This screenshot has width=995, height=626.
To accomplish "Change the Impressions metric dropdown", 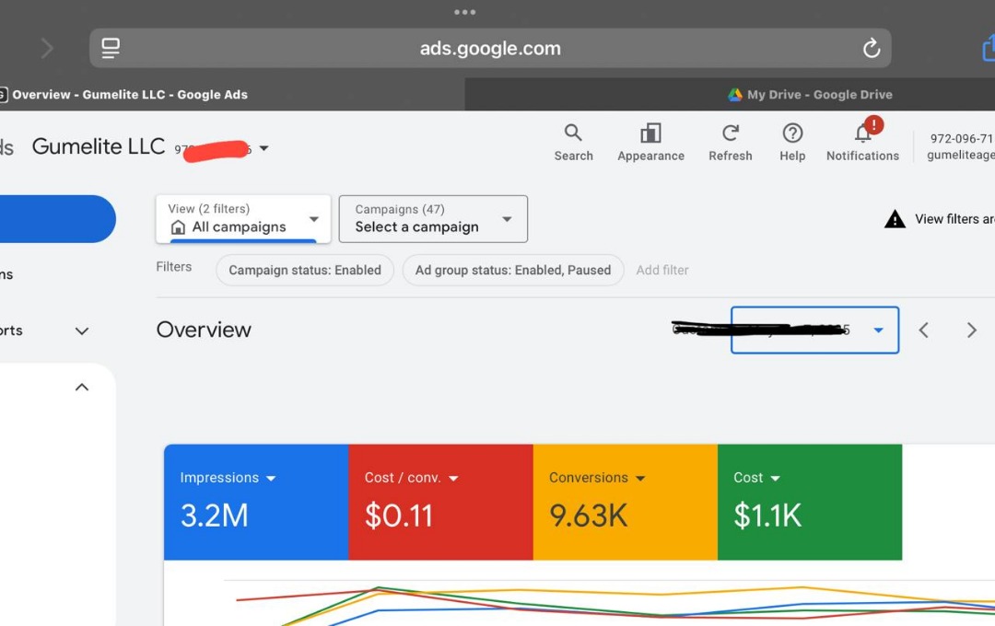I will [271, 479].
